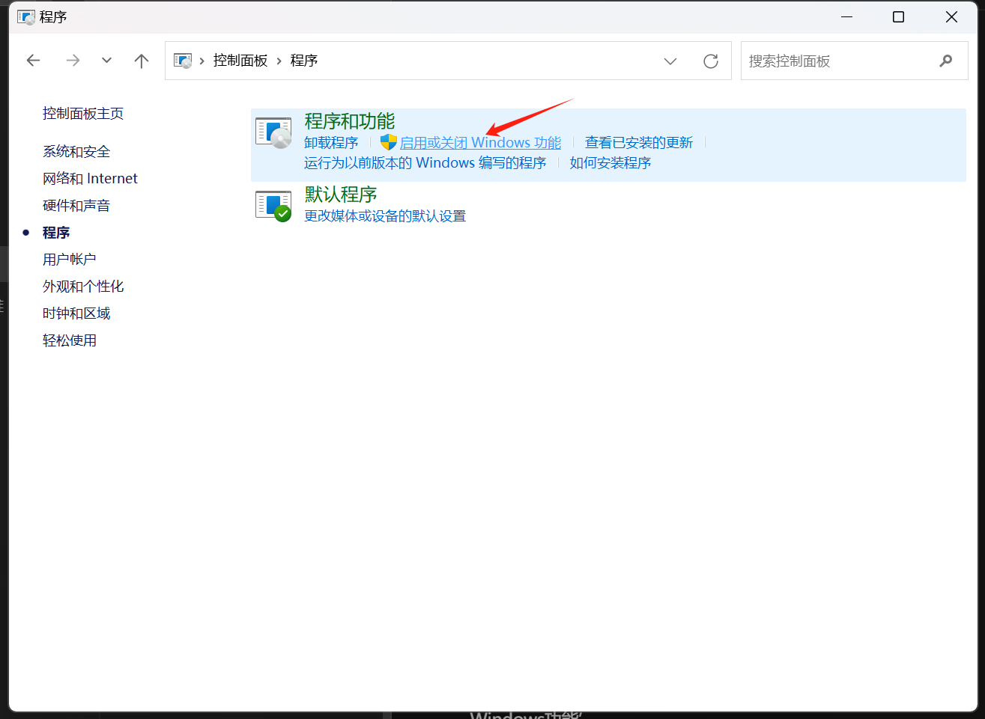Click 查看已安装的更新 link
Image resolution: width=985 pixels, height=719 pixels.
[639, 143]
